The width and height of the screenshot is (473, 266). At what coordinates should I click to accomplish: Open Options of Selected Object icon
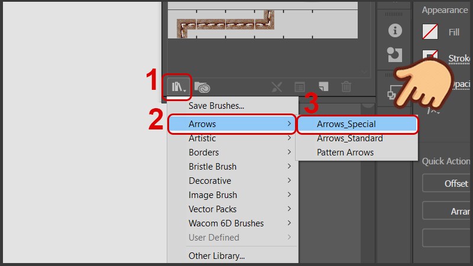pyautogui.click(x=300, y=87)
